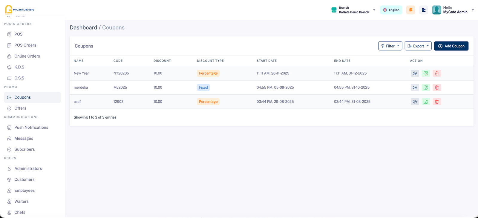View New Year coupon via eye icon
Screen dimensions: 478x218
[x=415, y=73]
